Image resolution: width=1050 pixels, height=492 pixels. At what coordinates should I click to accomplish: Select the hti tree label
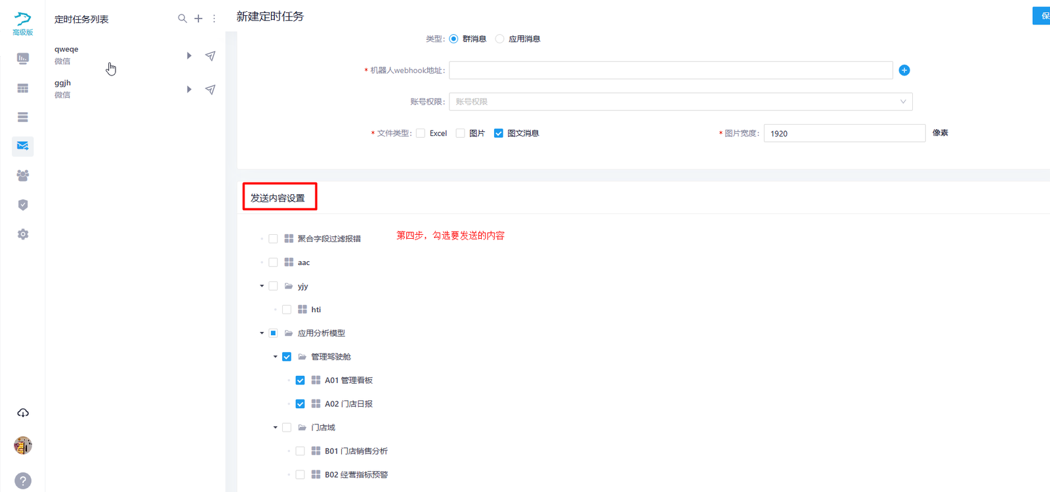click(x=316, y=310)
